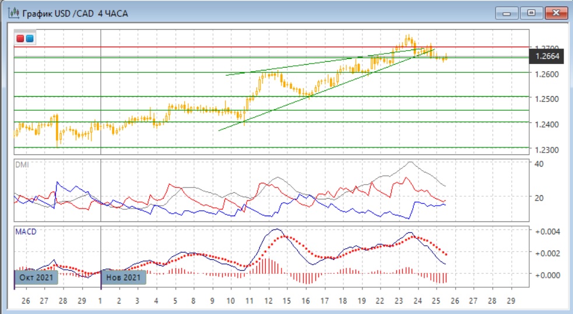The height and width of the screenshot is (314, 573).
Task: Click the red square icon on chart
Action: point(20,39)
